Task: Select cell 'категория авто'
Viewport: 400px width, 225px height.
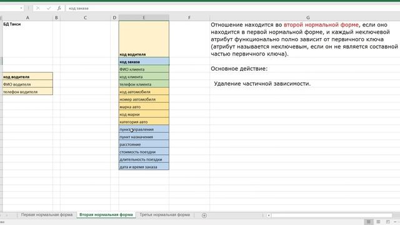Action: click(144, 121)
